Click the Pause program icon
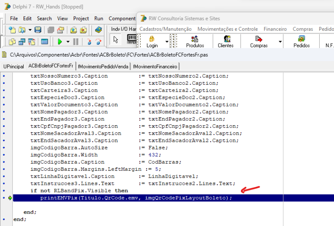This screenshot has height=226, width=334. (76, 41)
